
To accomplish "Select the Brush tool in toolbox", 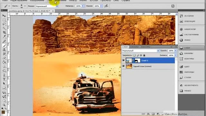I will tap(4, 46).
